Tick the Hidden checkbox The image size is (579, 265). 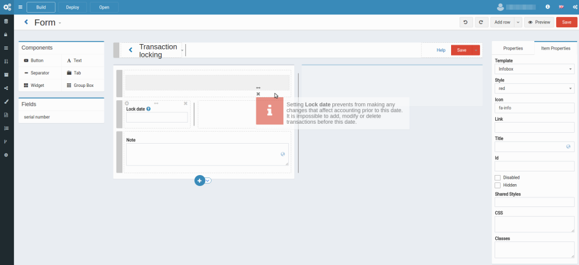(498, 185)
